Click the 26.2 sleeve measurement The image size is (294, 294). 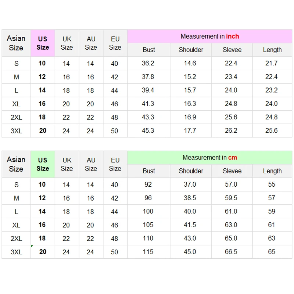[x=231, y=130]
